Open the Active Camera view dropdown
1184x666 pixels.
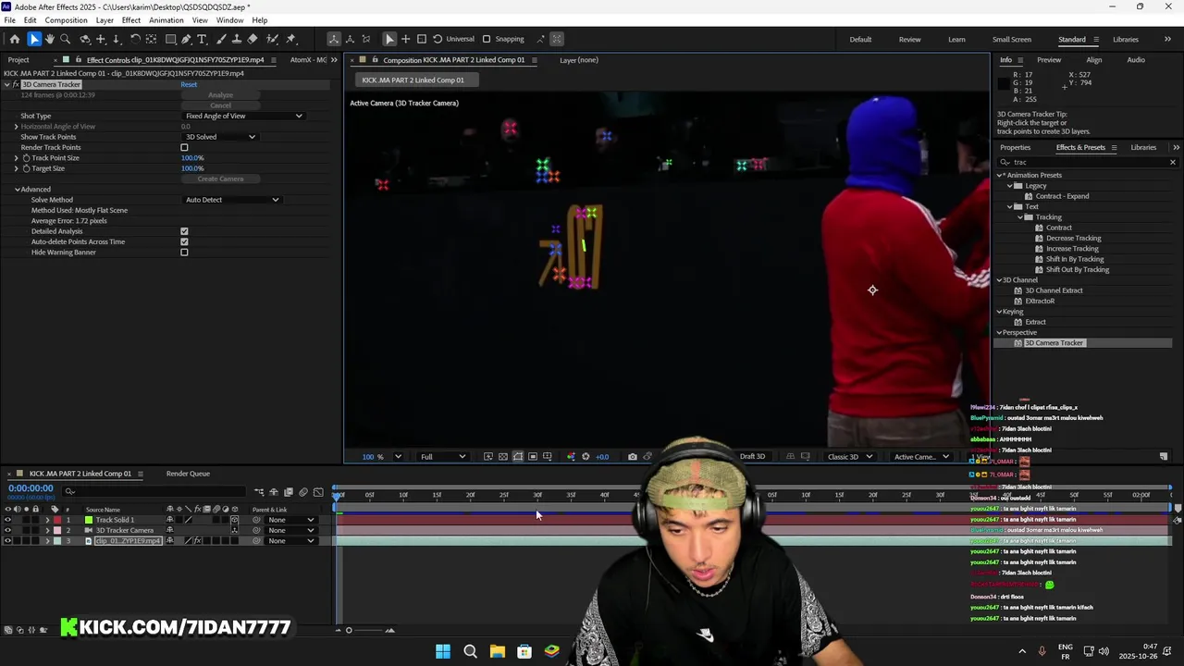(921, 457)
